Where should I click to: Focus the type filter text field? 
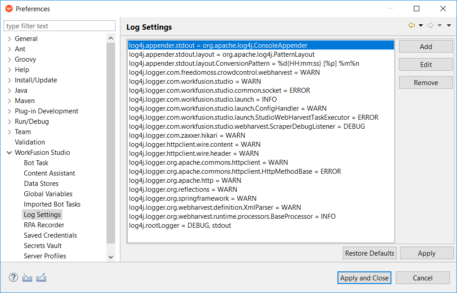[59, 26]
